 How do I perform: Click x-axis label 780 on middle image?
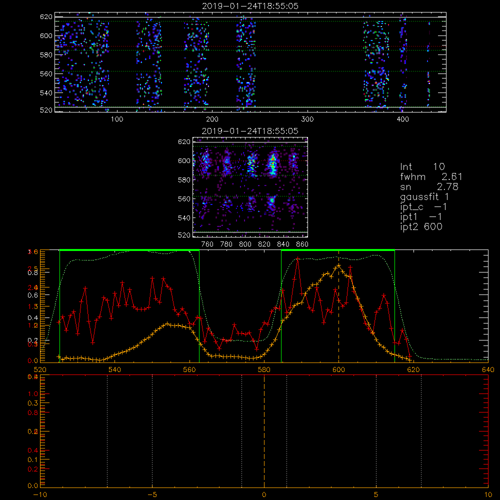(x=226, y=244)
